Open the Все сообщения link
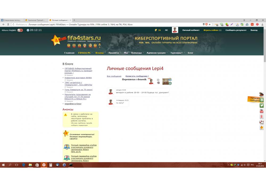The width and height of the screenshot is (266, 186). [114, 76]
